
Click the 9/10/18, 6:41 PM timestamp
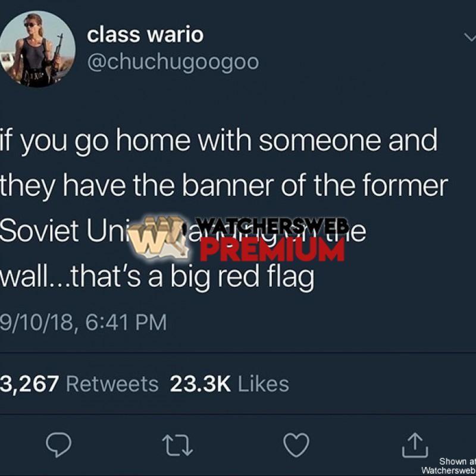83,322
